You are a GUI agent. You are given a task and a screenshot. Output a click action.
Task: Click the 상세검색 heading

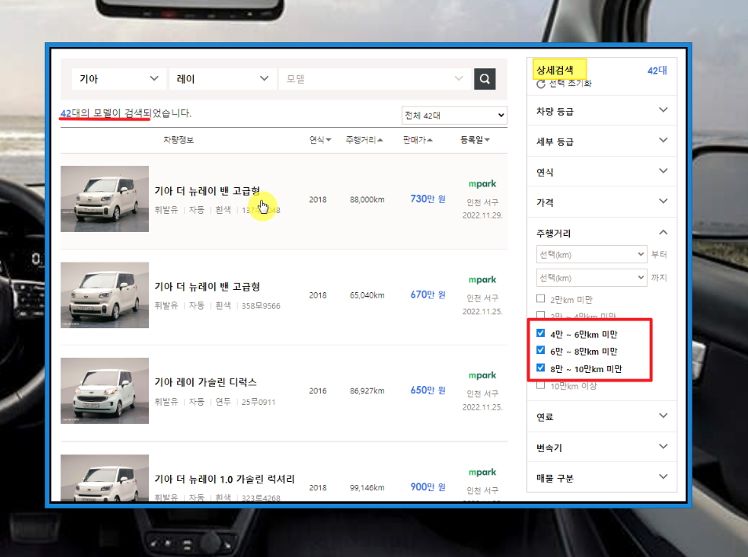click(x=555, y=71)
